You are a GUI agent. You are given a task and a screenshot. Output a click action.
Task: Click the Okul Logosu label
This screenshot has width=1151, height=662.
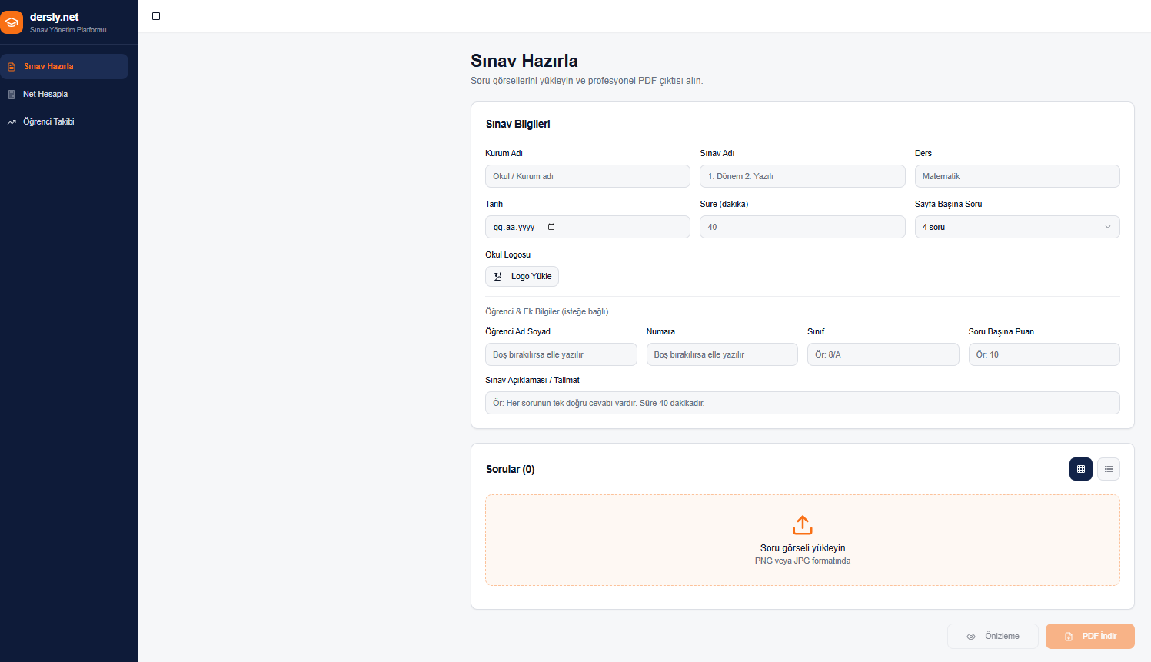(507, 254)
